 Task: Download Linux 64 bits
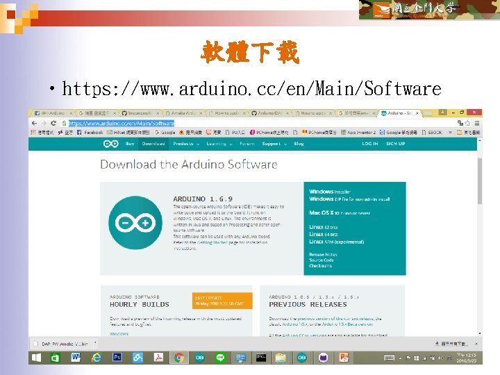pos(324,235)
